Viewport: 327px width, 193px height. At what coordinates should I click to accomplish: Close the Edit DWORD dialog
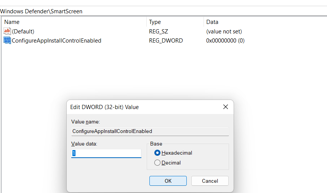click(x=225, y=107)
